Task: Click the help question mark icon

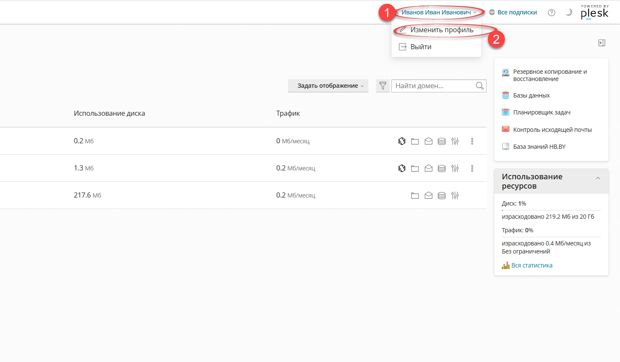Action: pos(551,13)
